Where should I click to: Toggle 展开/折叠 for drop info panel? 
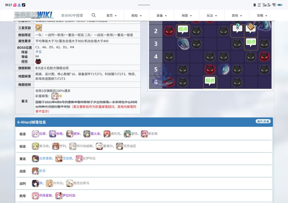click(263, 121)
